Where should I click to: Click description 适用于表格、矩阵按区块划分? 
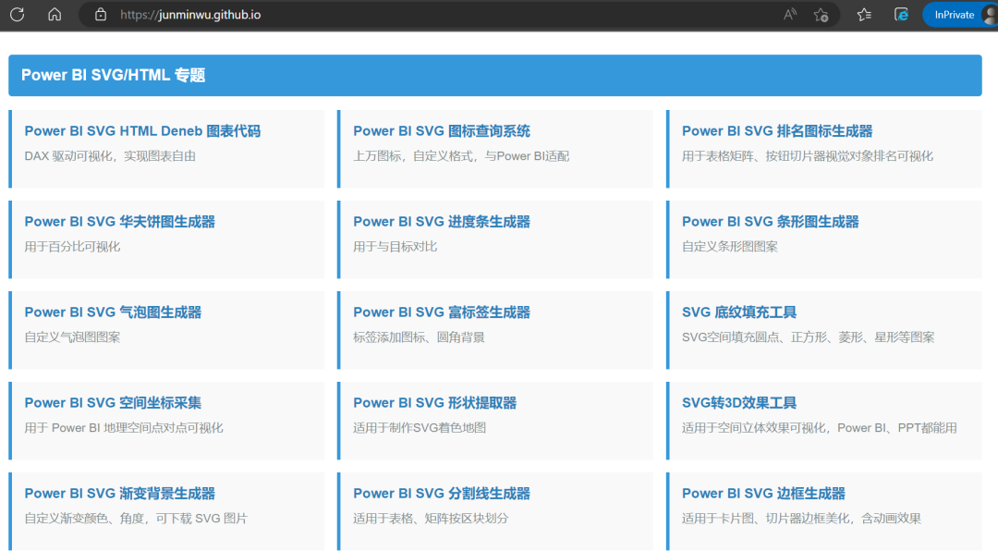(x=431, y=518)
